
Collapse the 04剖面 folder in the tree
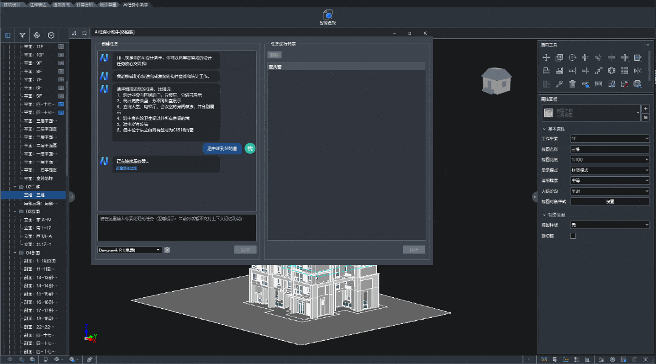tap(15, 253)
